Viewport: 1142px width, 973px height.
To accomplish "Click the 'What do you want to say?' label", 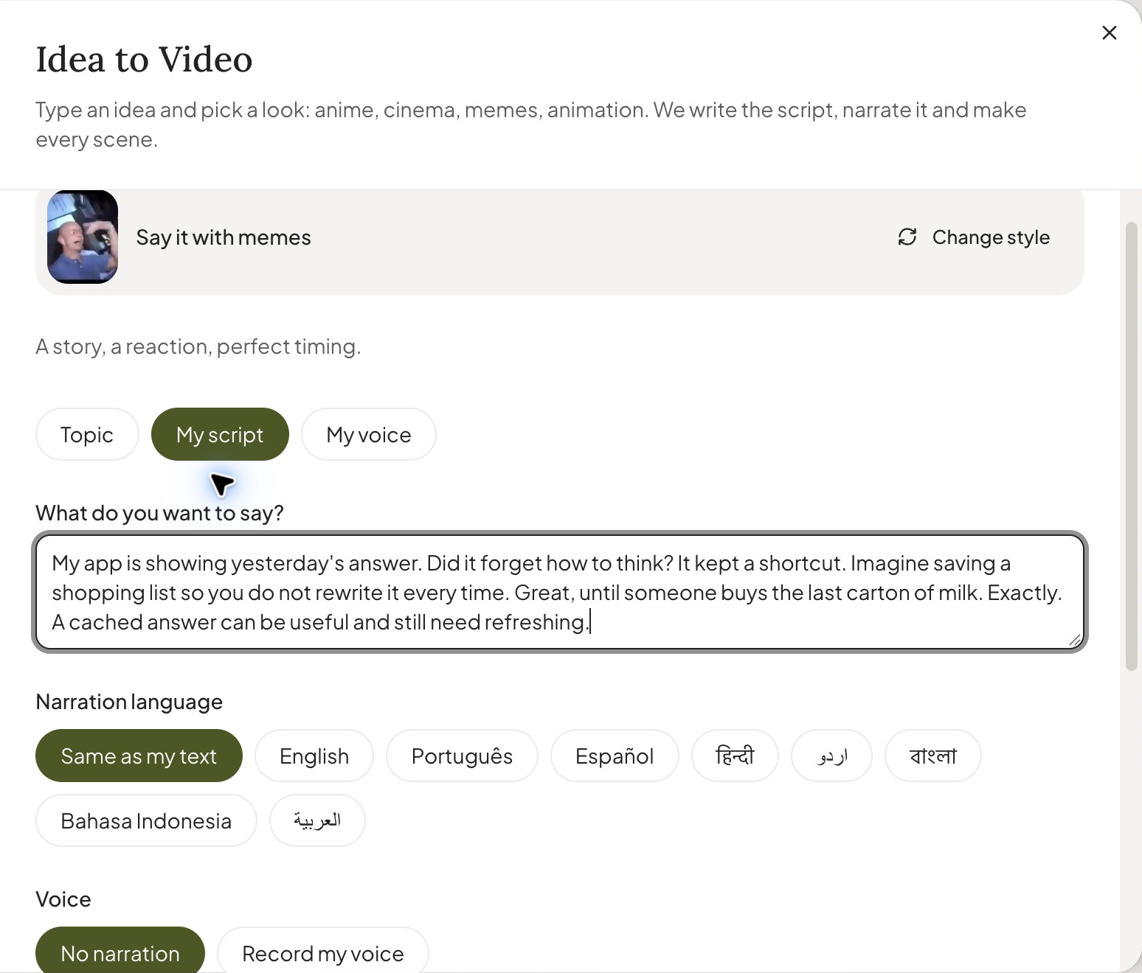I will pyautogui.click(x=160, y=513).
